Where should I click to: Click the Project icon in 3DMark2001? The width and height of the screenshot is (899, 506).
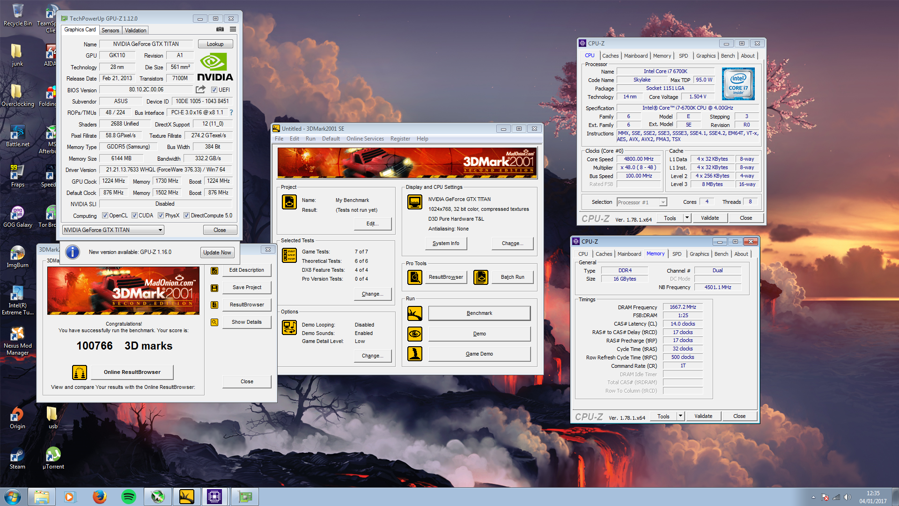289,202
